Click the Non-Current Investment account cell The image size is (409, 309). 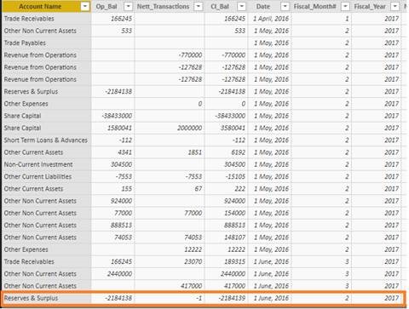click(47, 164)
